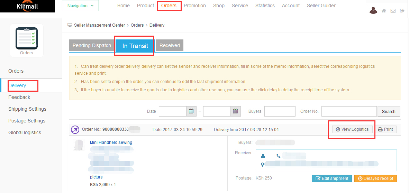Click the View Logistics button

pyautogui.click(x=352, y=129)
